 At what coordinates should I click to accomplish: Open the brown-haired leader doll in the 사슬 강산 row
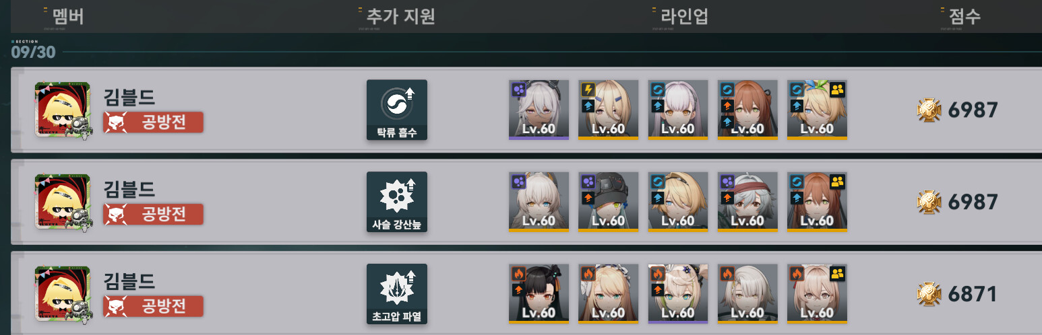(817, 202)
